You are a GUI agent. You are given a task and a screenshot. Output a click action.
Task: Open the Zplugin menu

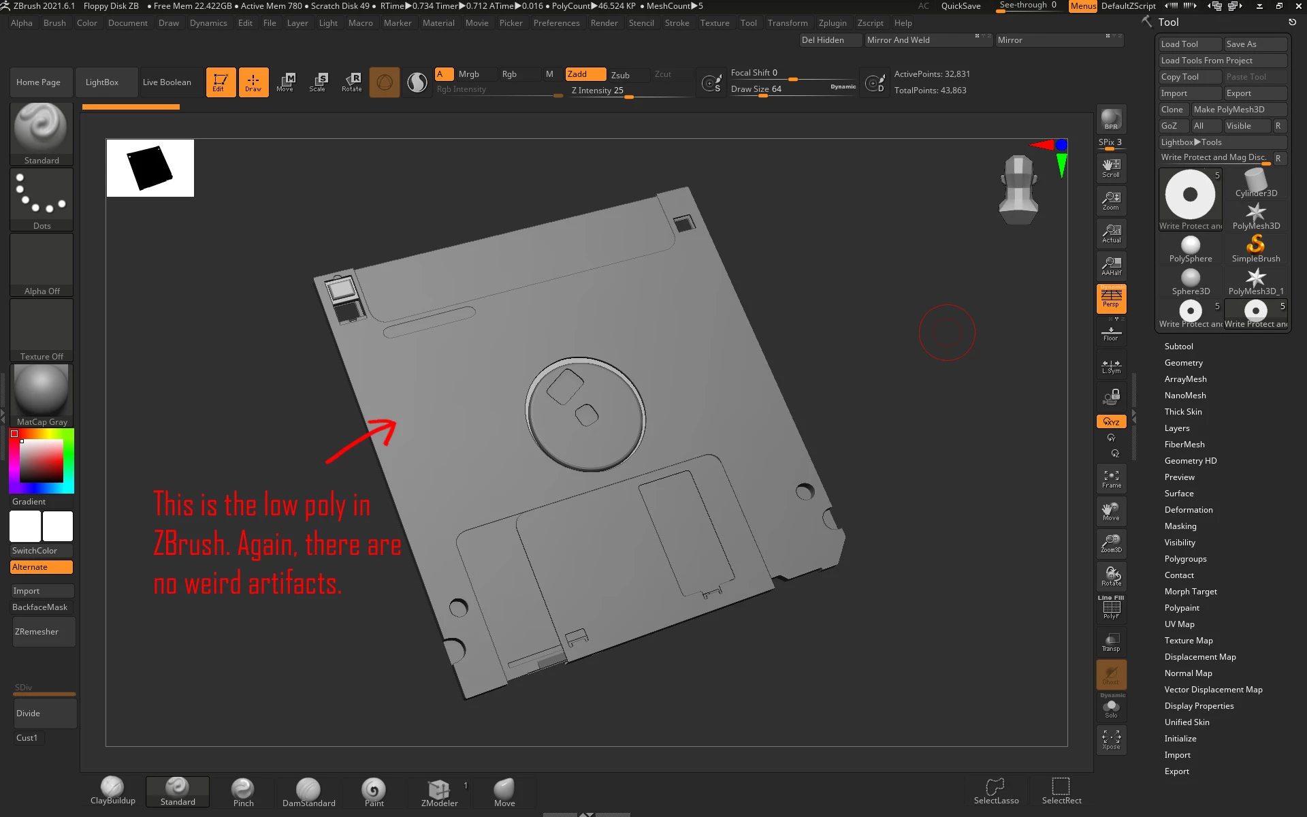tap(832, 23)
